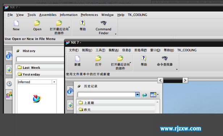This screenshot has width=223, height=136.
Task: Open 视图(V) menu
Action: (x=87, y=50)
